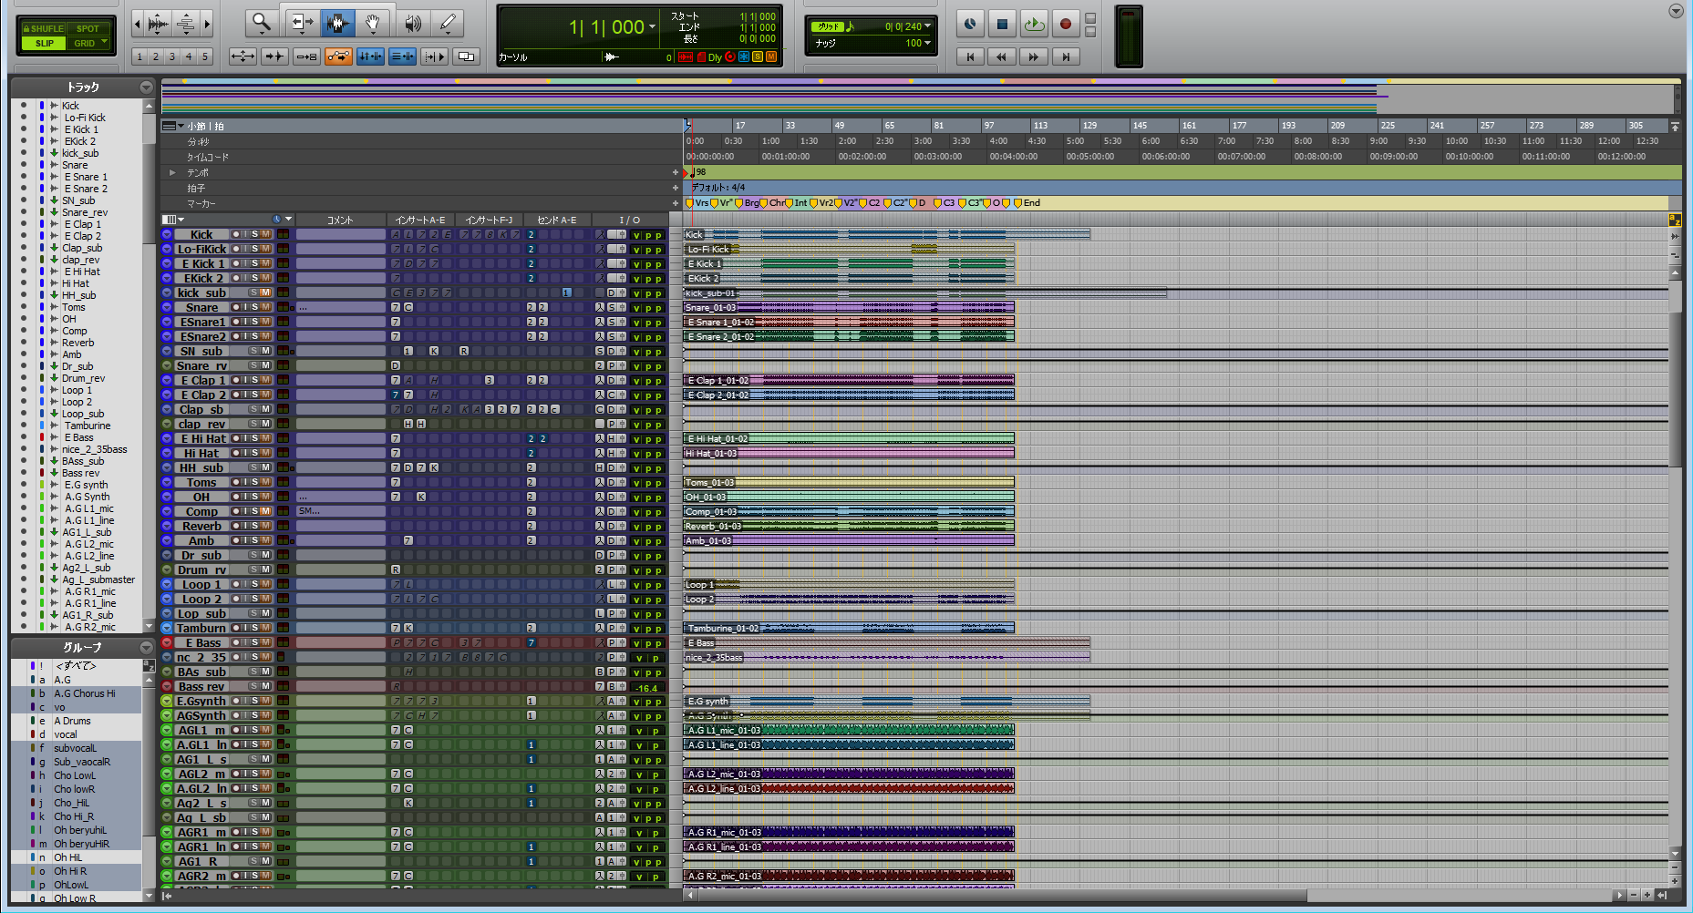Click the Online sync clock button in transport
This screenshot has height=913, width=1693.
click(970, 25)
